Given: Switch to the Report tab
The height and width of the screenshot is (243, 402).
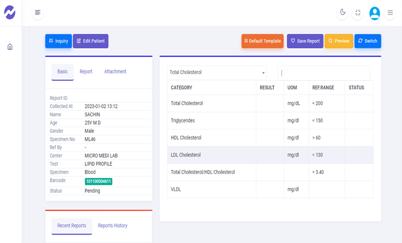Looking at the screenshot, I should tap(86, 72).
